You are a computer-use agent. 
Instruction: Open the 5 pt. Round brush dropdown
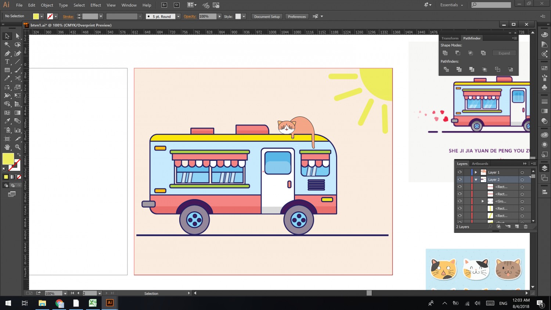pyautogui.click(x=178, y=17)
